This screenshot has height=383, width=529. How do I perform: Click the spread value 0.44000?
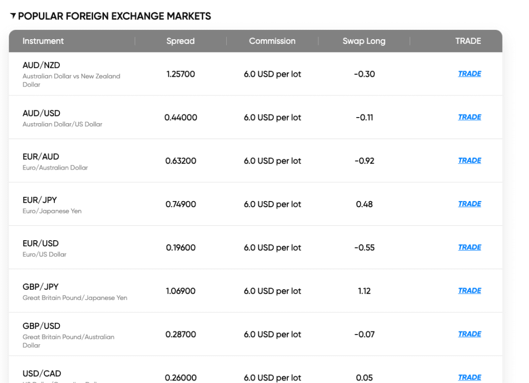181,118
